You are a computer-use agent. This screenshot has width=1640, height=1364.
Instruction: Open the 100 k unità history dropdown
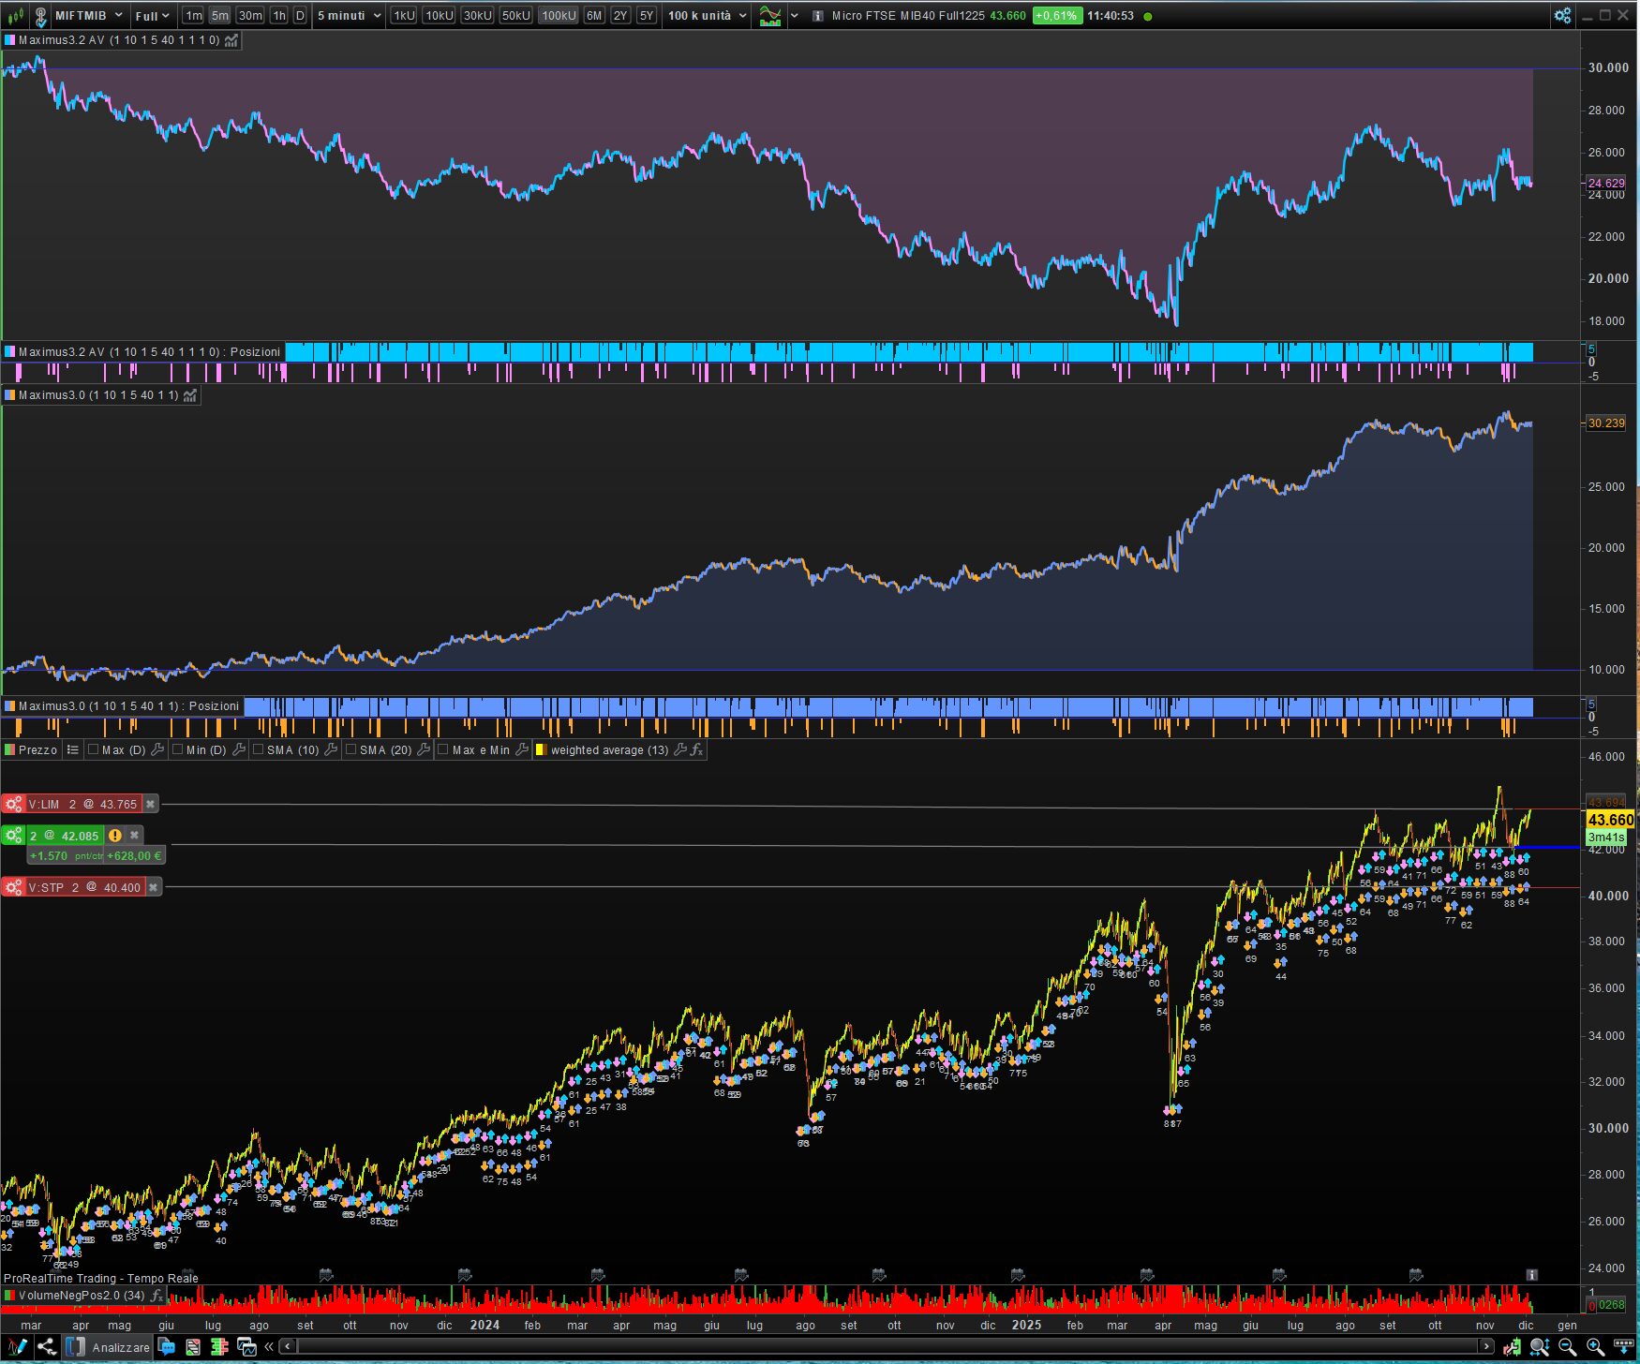tap(708, 16)
